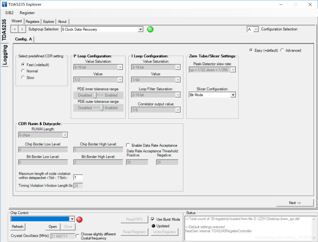
Task: Select the Fast (=default) CDR setting
Action: [x=23, y=64]
